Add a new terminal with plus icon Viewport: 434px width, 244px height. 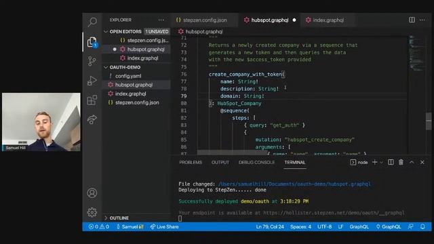coord(375,163)
